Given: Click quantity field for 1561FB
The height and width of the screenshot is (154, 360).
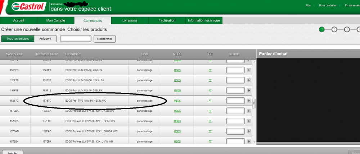Looking at the screenshot, I should 235,70.
